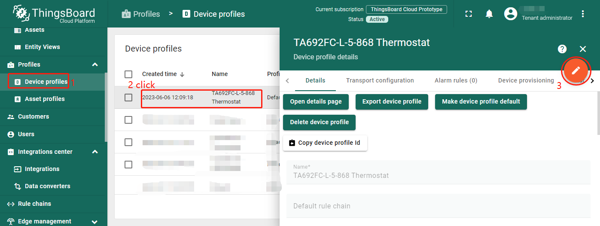Click Device profiles in the breadcrumb
This screenshot has height=226, width=600.
point(214,14)
